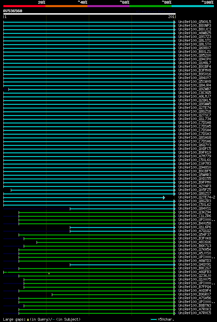Select the label UniRef100_Q8GZS8

point(195,112)
